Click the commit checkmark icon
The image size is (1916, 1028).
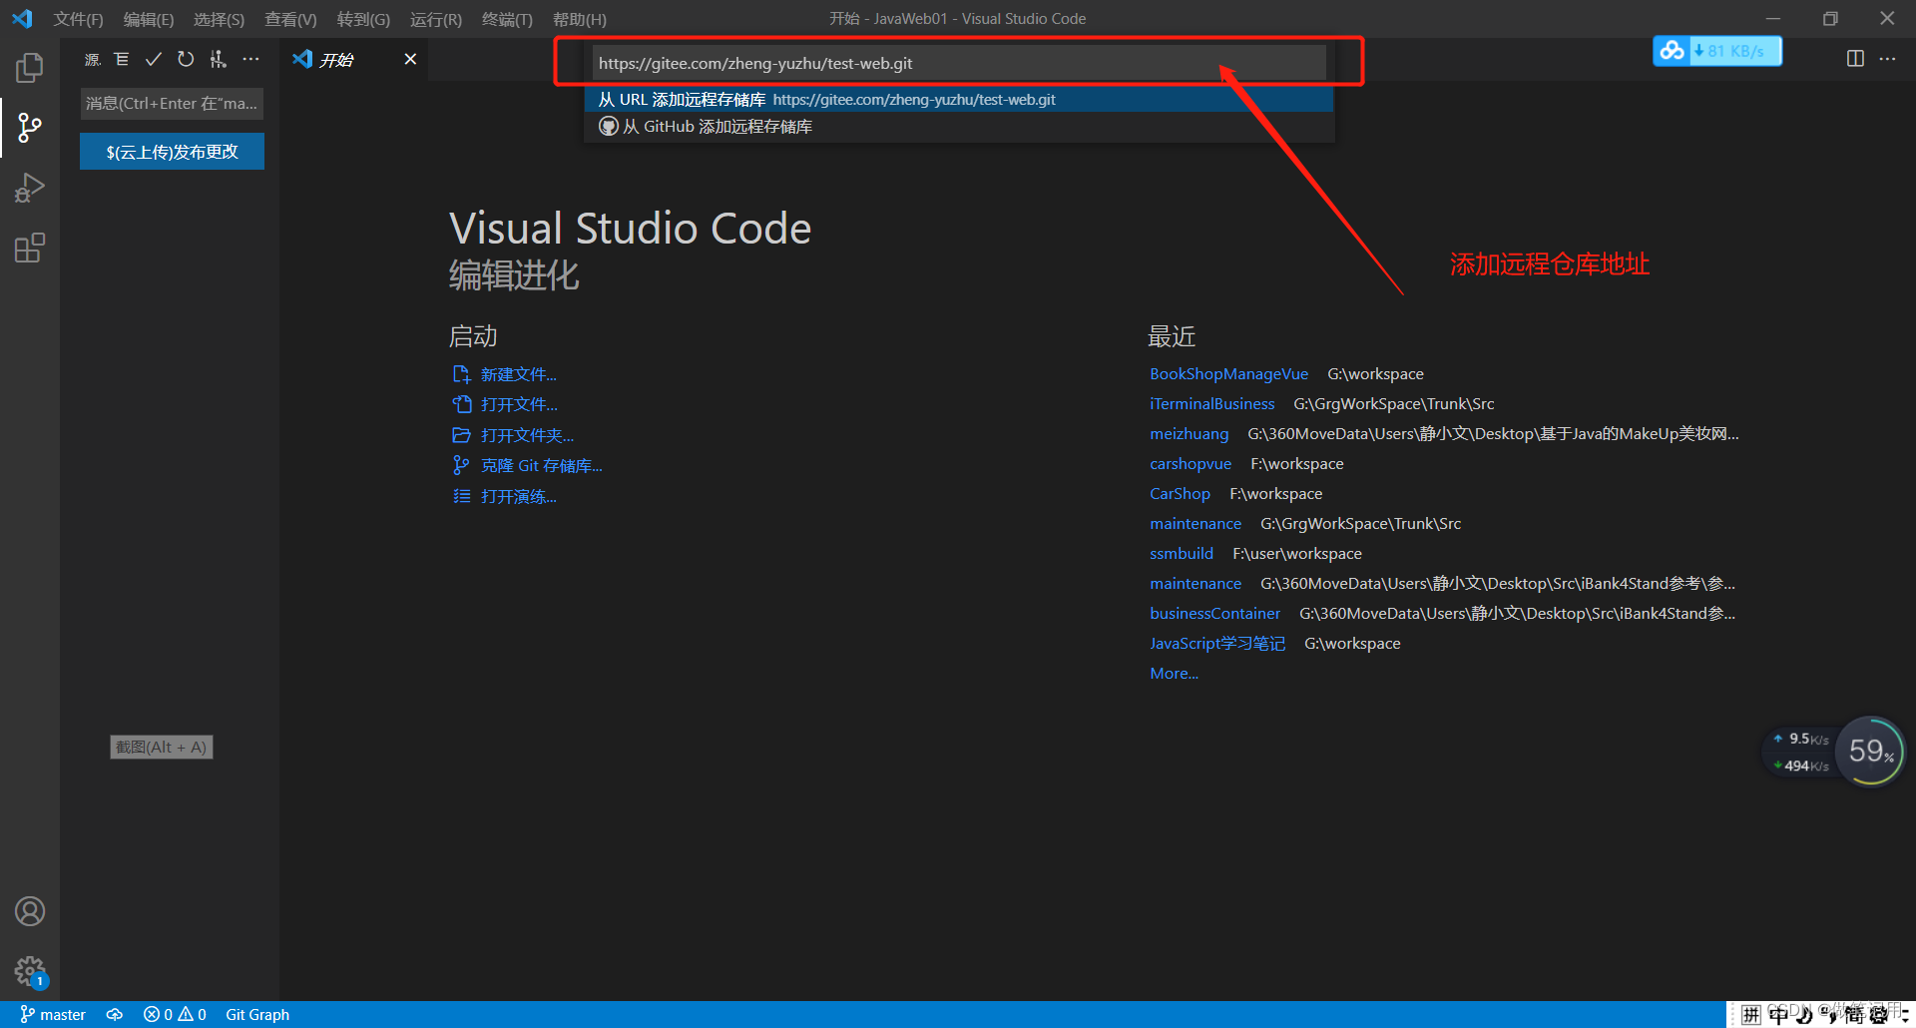pyautogui.click(x=154, y=60)
